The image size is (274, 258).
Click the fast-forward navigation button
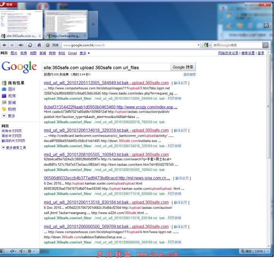[x=21, y=45]
